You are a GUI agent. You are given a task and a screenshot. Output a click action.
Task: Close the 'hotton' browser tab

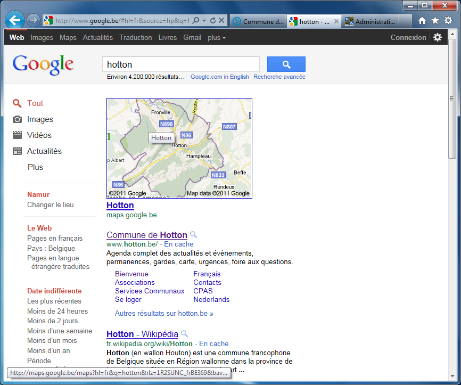coord(336,21)
